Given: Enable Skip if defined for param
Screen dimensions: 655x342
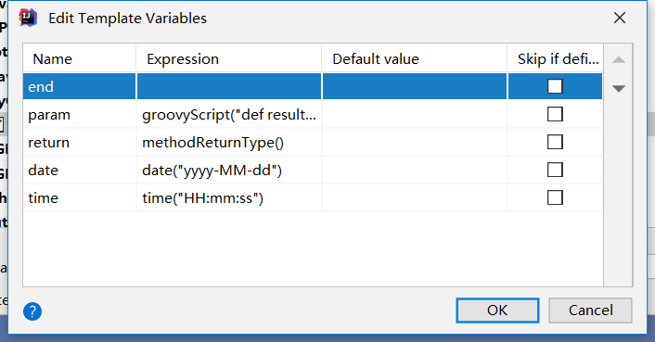Looking at the screenshot, I should 555,114.
